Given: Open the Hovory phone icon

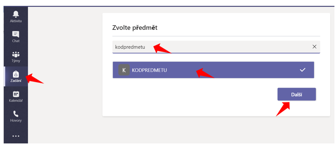Looking at the screenshot, I should point(16,114).
